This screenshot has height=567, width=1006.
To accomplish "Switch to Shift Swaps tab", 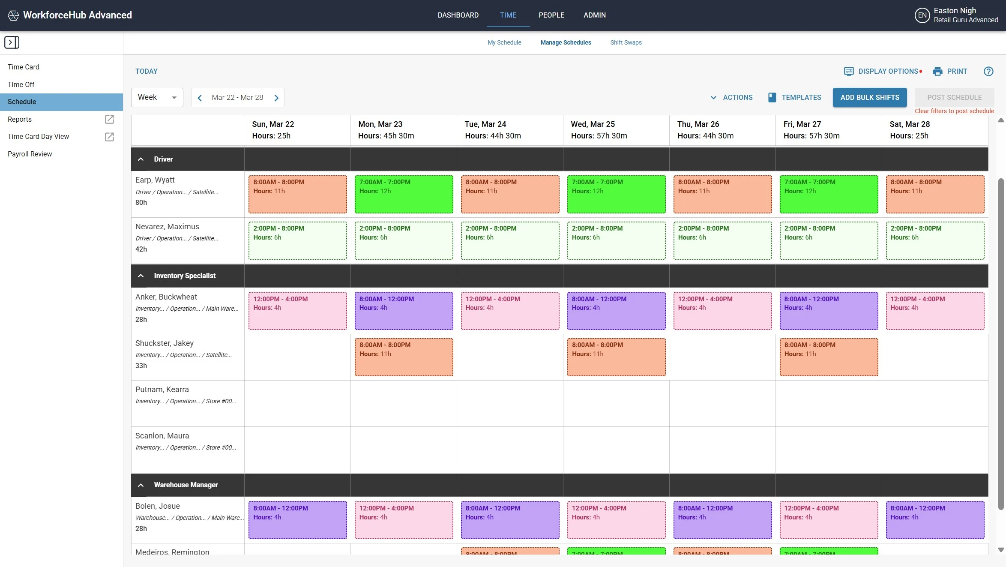I will tap(626, 42).
